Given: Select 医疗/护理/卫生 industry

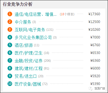Looking at the screenshot, I should pos(28,53).
